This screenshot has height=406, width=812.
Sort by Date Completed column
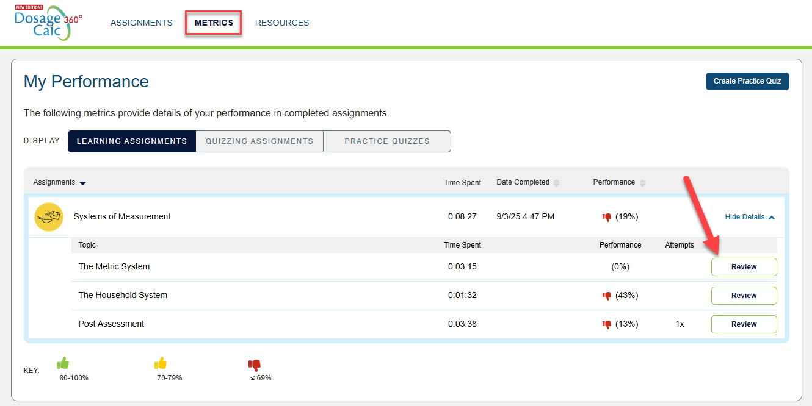[x=556, y=183]
